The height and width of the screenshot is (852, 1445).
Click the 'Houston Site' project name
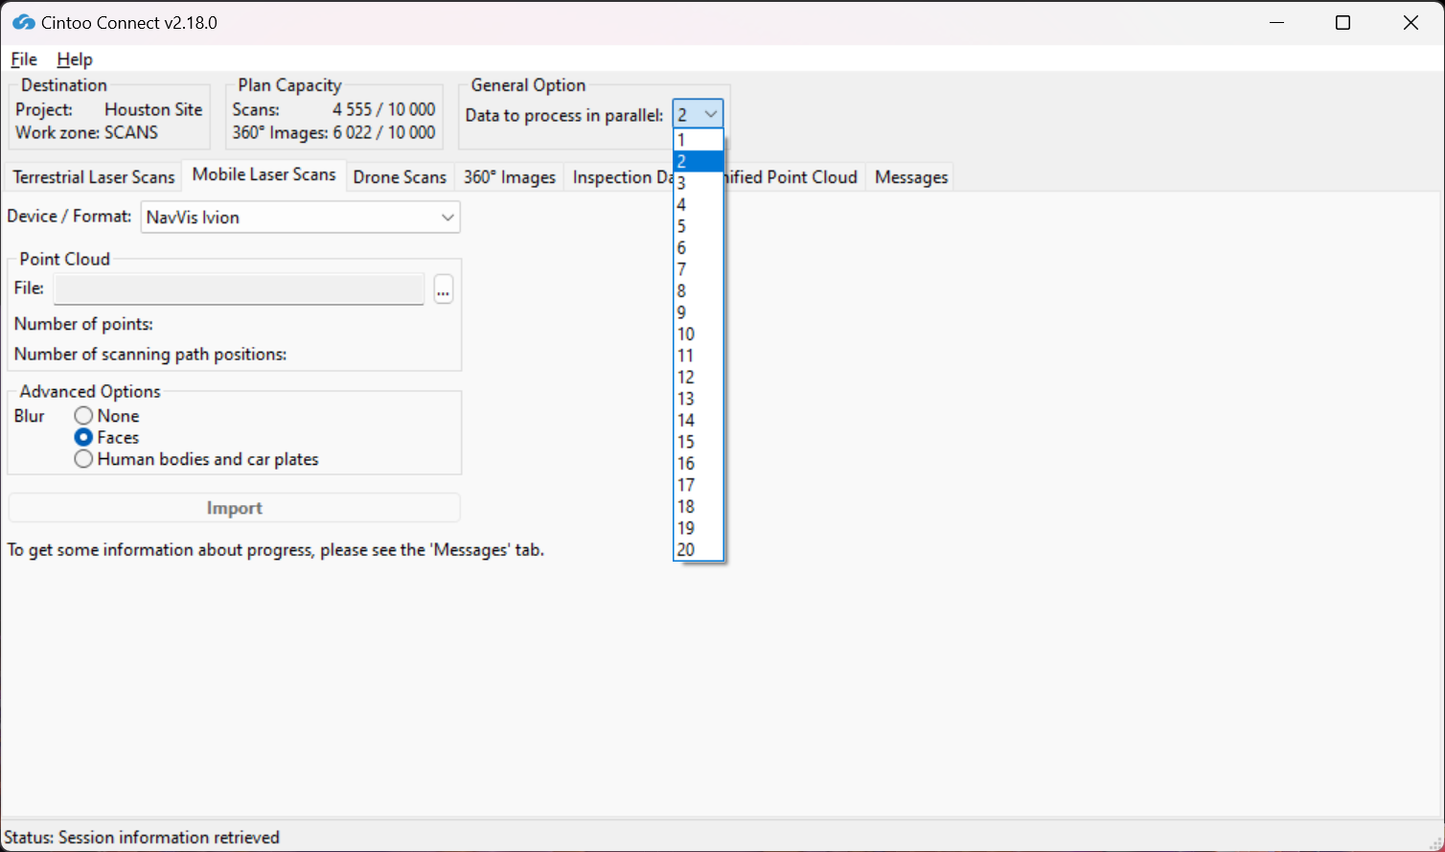coord(153,109)
